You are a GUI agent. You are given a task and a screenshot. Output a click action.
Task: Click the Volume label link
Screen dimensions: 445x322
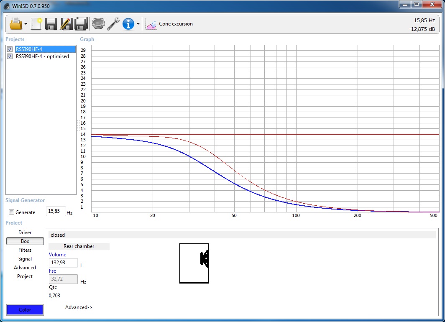tap(58, 255)
